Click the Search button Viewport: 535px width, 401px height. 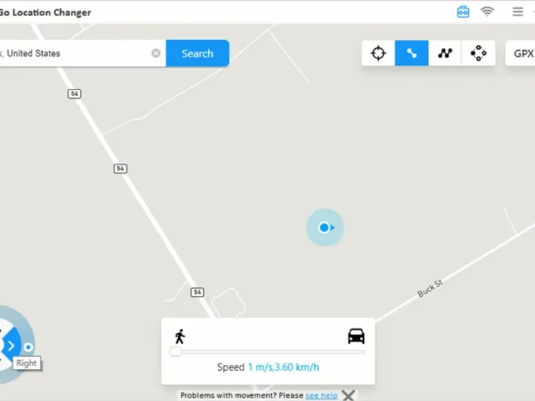[x=197, y=53]
